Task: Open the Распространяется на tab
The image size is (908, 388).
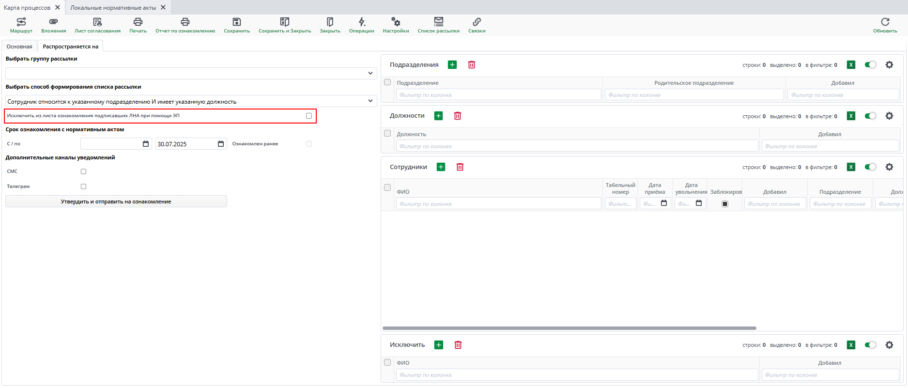Action: 71,47
